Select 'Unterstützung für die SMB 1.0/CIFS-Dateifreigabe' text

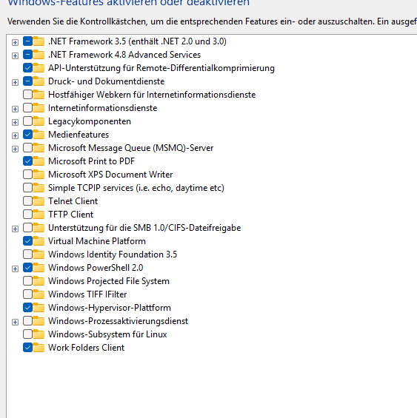coord(144,228)
